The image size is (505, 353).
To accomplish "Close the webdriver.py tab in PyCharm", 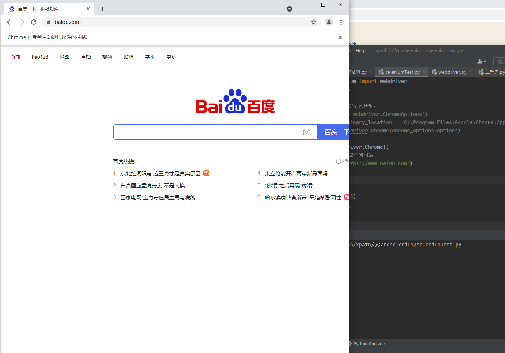I will coord(471,72).
